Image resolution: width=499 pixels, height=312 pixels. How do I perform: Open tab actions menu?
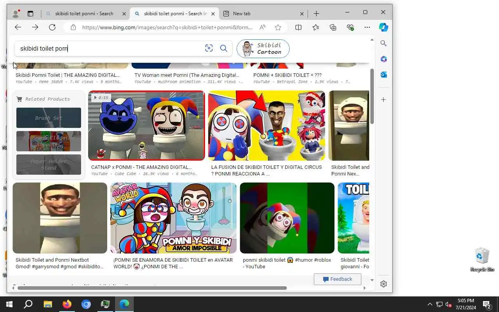(30, 14)
